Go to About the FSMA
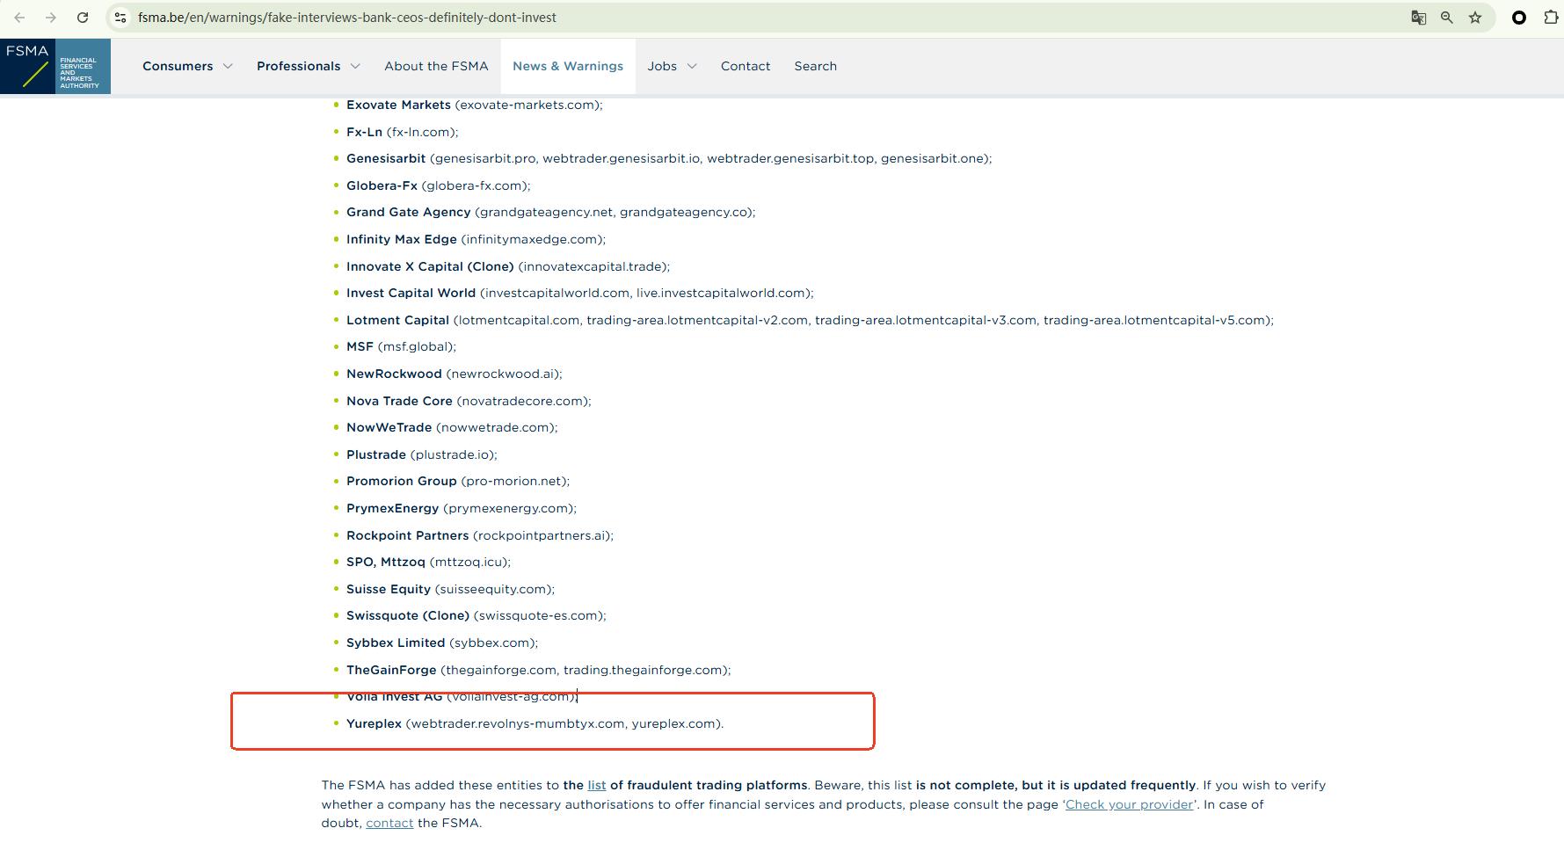1564x850 pixels. 436,66
